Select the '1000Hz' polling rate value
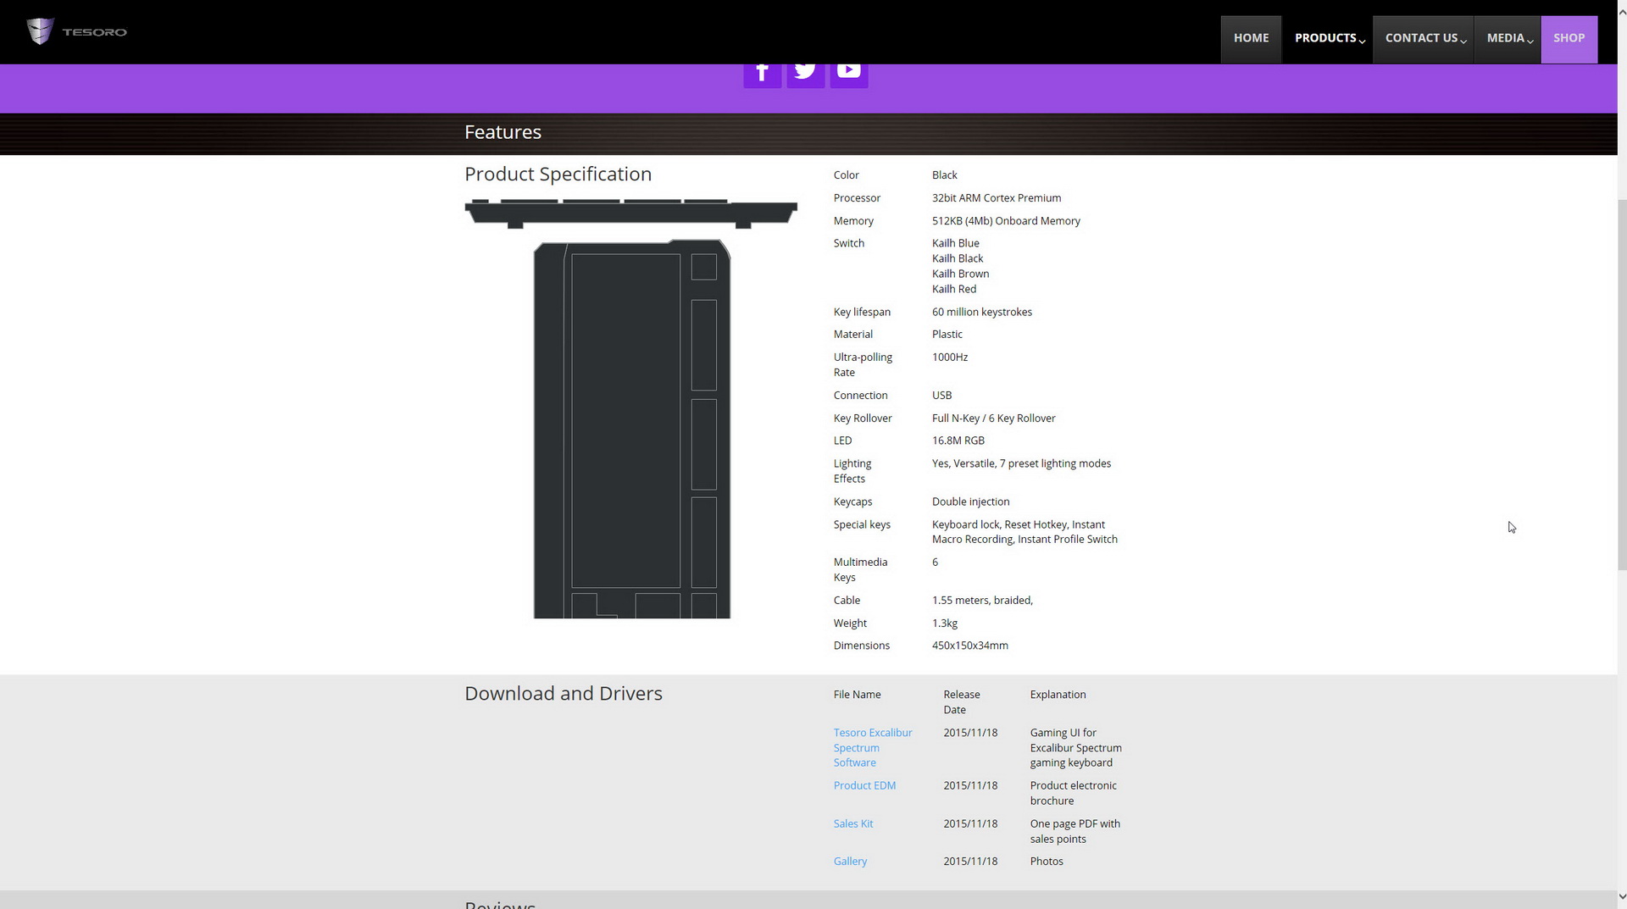Image resolution: width=1627 pixels, height=909 pixels. (x=950, y=357)
